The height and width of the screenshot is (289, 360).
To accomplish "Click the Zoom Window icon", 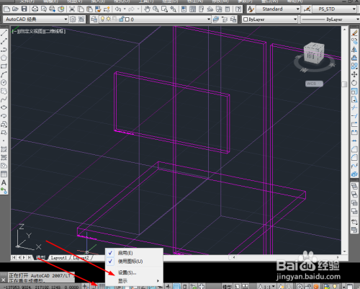I will (164, 9).
